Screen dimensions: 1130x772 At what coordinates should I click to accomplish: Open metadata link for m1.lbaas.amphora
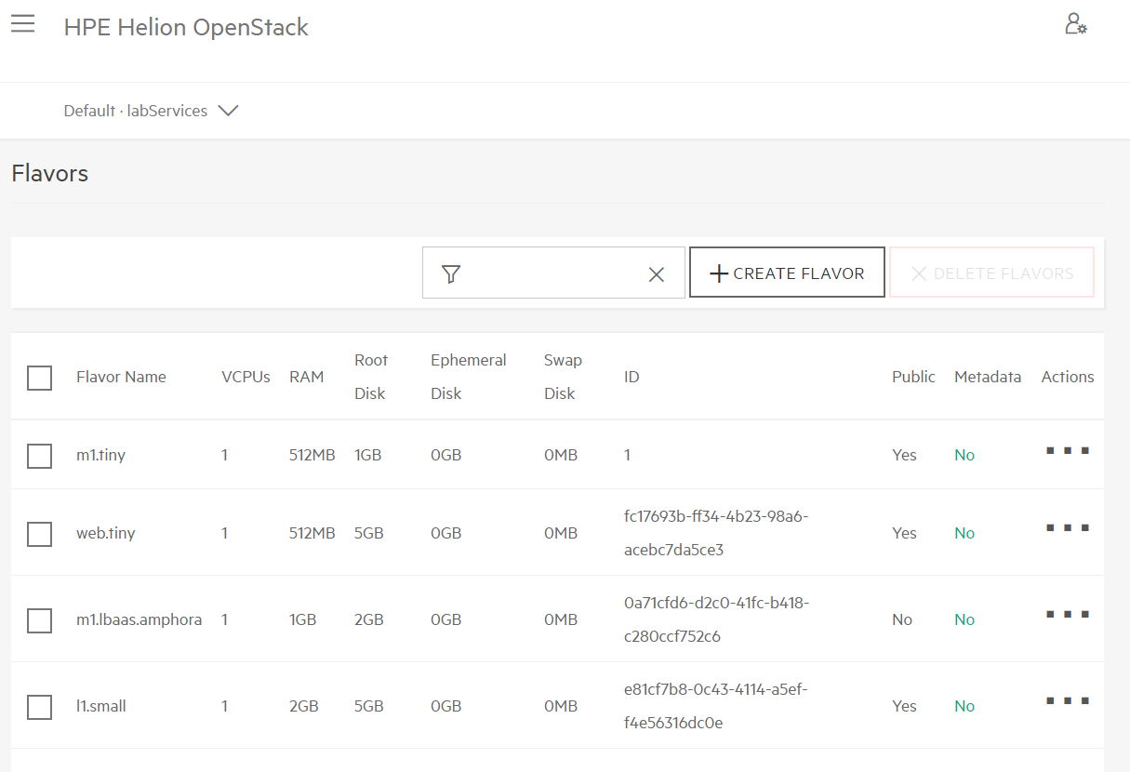964,619
